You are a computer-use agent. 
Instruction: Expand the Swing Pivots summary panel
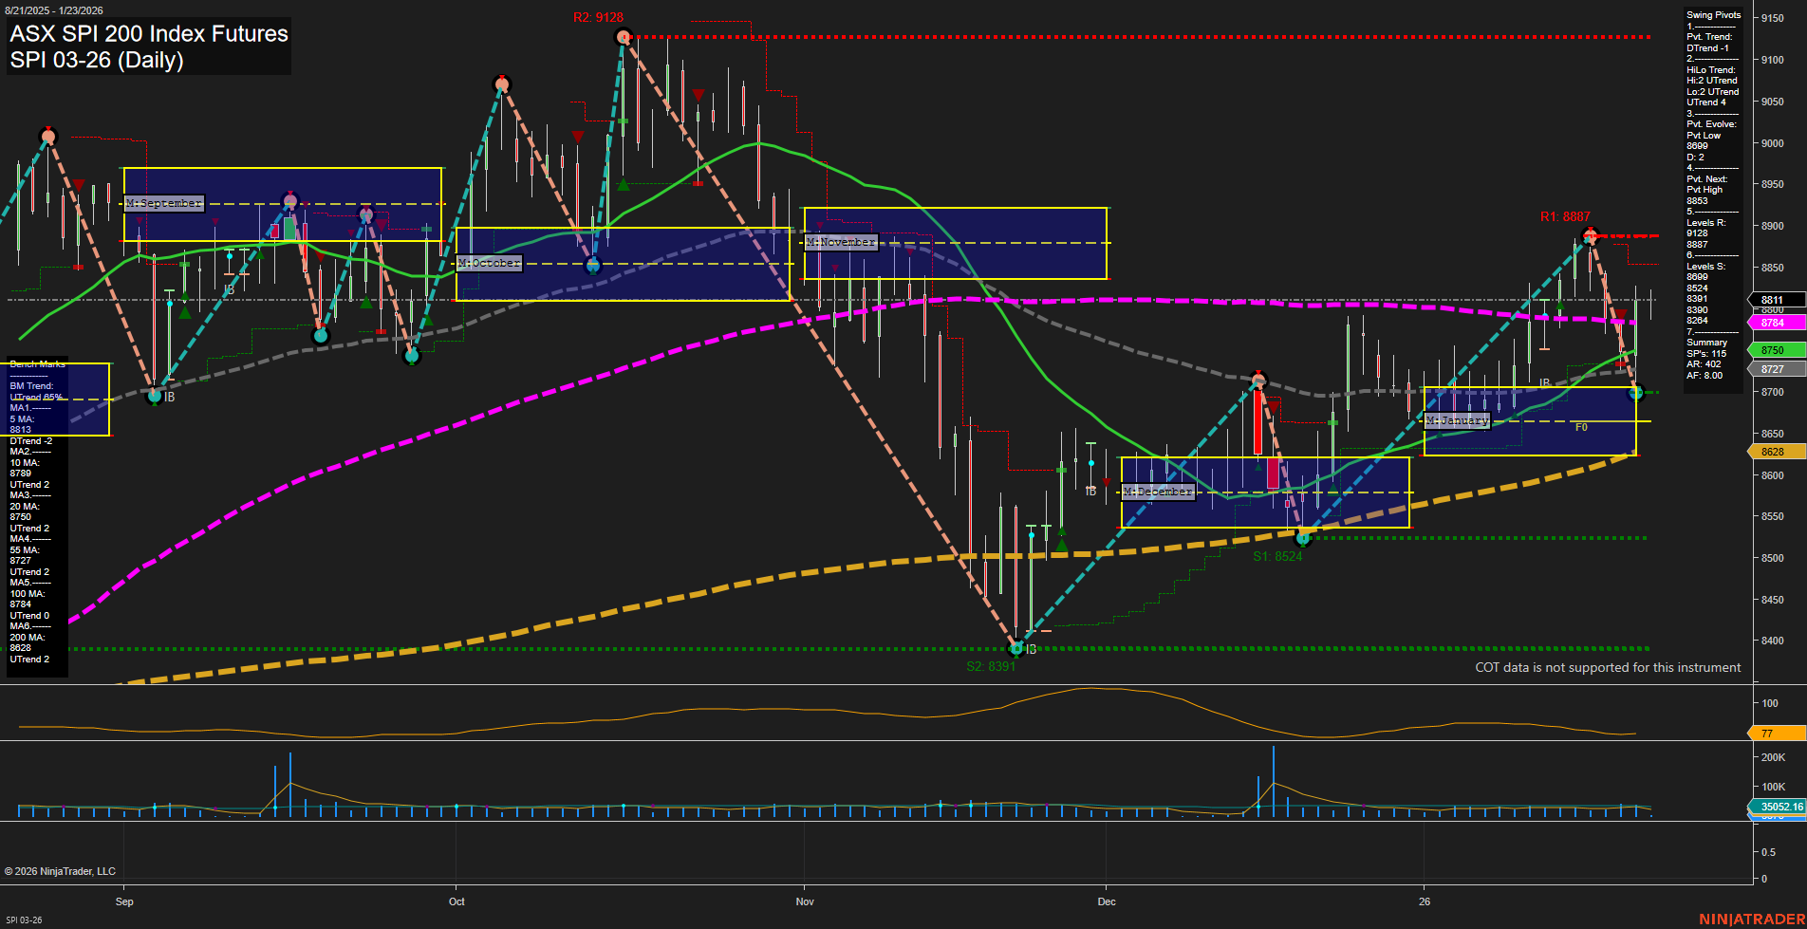coord(1714,14)
